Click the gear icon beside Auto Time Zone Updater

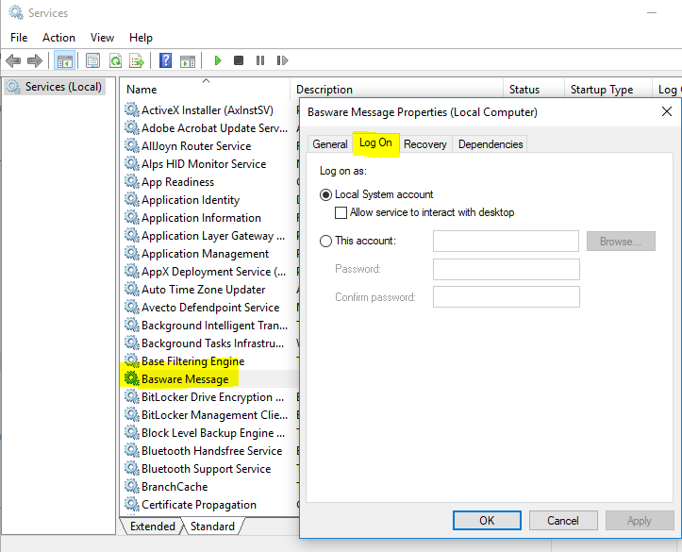tap(131, 289)
